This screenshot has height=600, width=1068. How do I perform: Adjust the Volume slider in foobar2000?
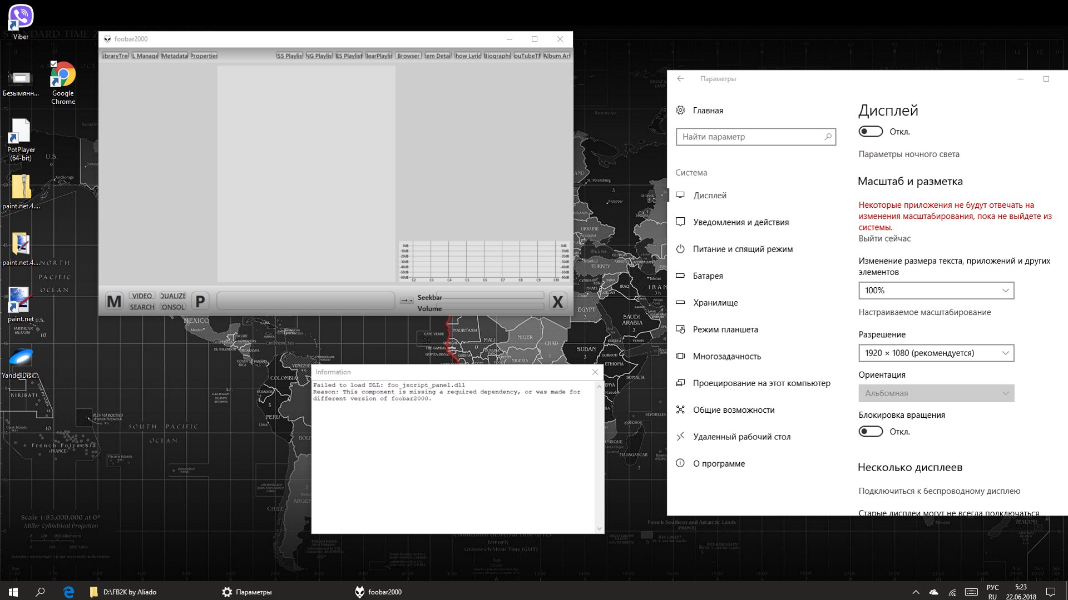490,306
